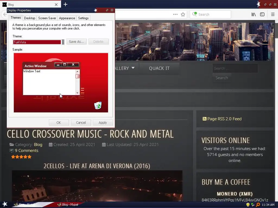
Task: Go back with the browser back arrow
Action: pyautogui.click(x=5, y=15)
